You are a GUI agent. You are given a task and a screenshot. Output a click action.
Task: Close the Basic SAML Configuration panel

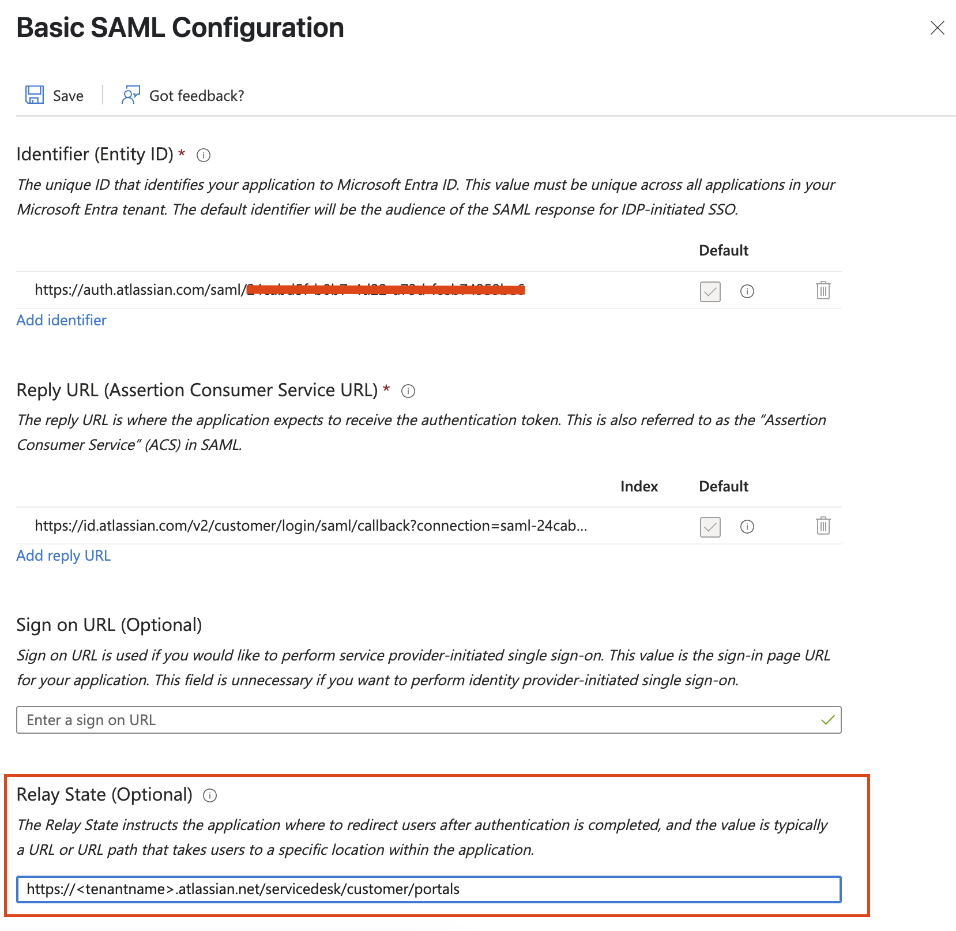[937, 28]
